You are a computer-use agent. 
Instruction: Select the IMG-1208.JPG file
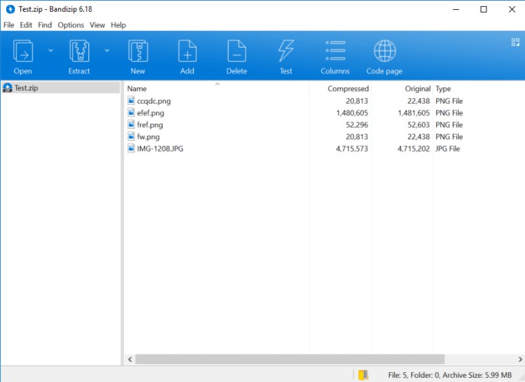click(x=160, y=148)
